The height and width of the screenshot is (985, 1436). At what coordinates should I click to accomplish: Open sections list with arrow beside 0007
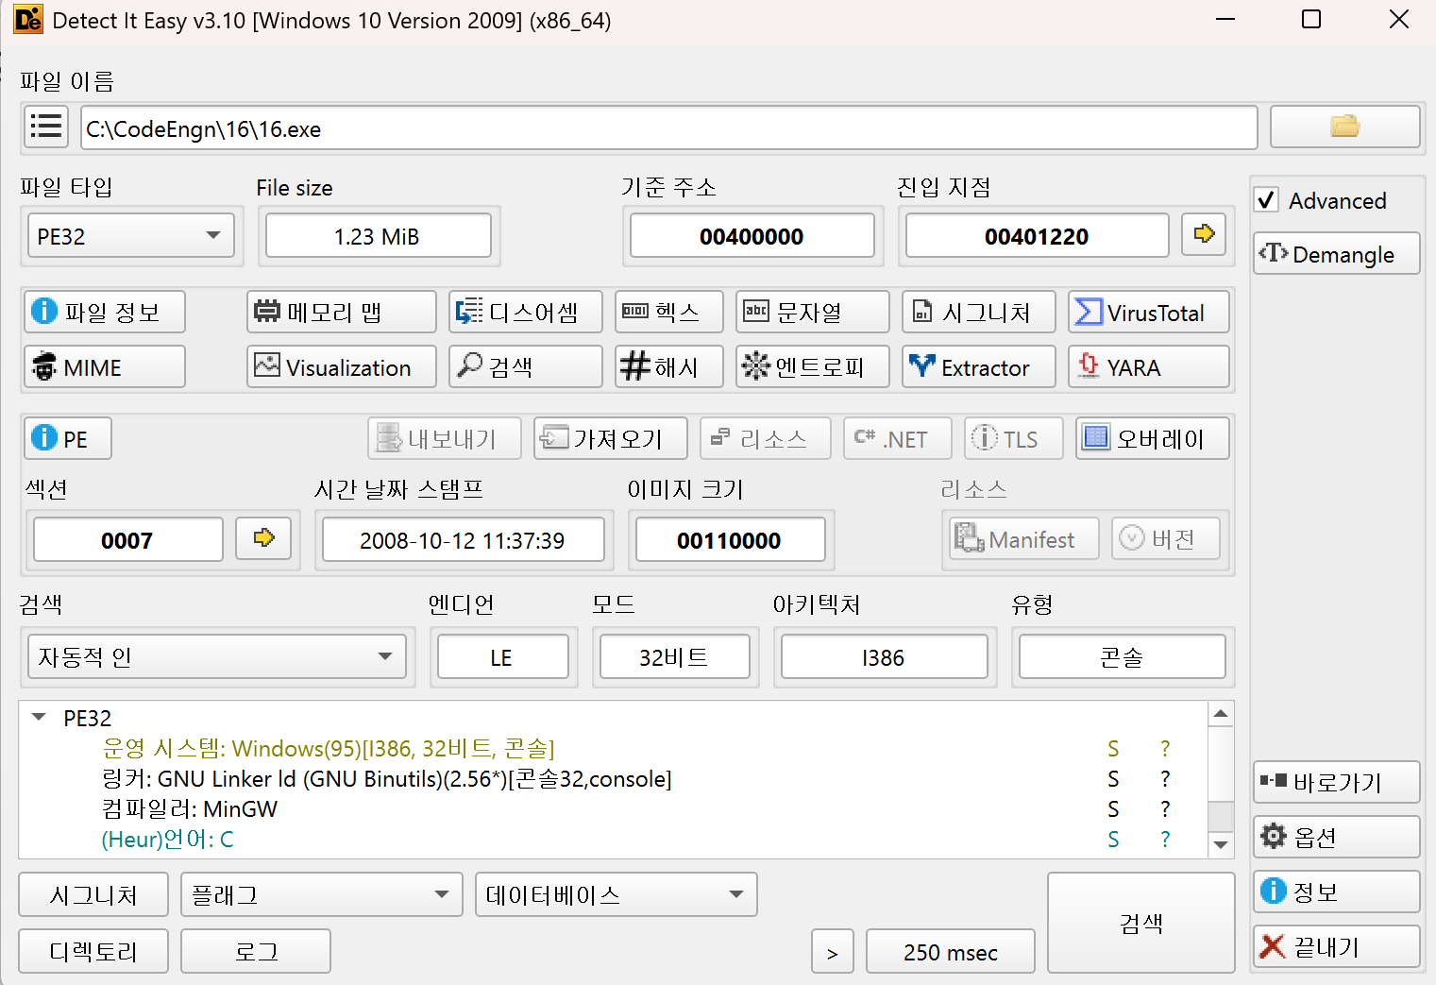pyautogui.click(x=263, y=538)
